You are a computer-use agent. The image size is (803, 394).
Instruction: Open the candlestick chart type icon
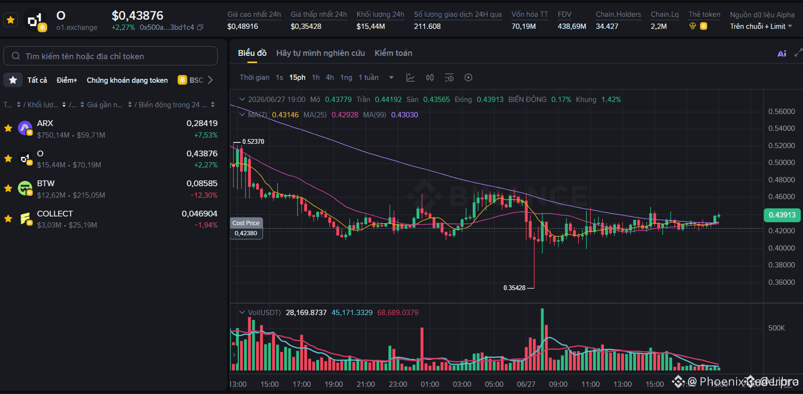[x=430, y=77]
